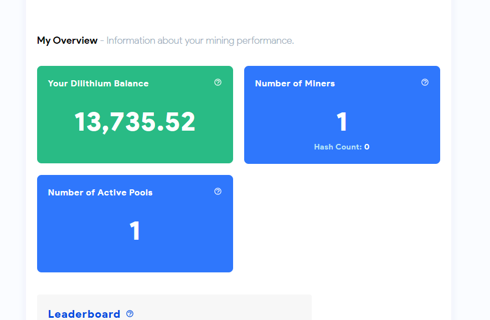Select the balance value 13,735.52
490x320 pixels.
pos(135,122)
